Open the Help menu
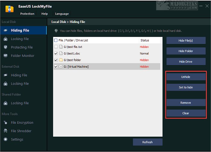 click(45, 14)
